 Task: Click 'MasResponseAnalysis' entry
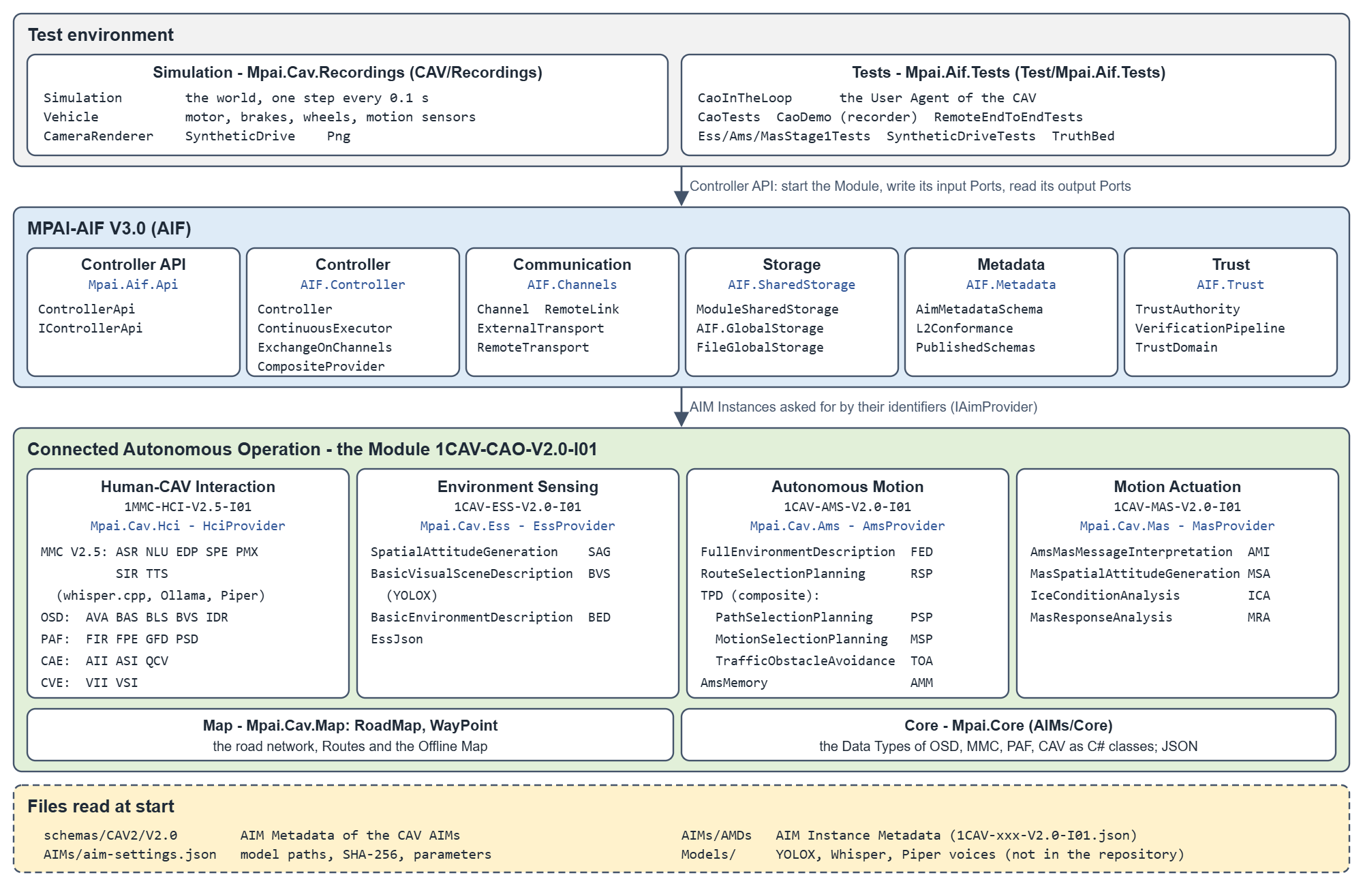coord(1101,617)
